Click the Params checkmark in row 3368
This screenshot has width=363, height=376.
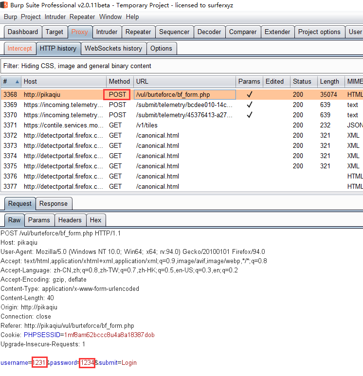click(250, 94)
